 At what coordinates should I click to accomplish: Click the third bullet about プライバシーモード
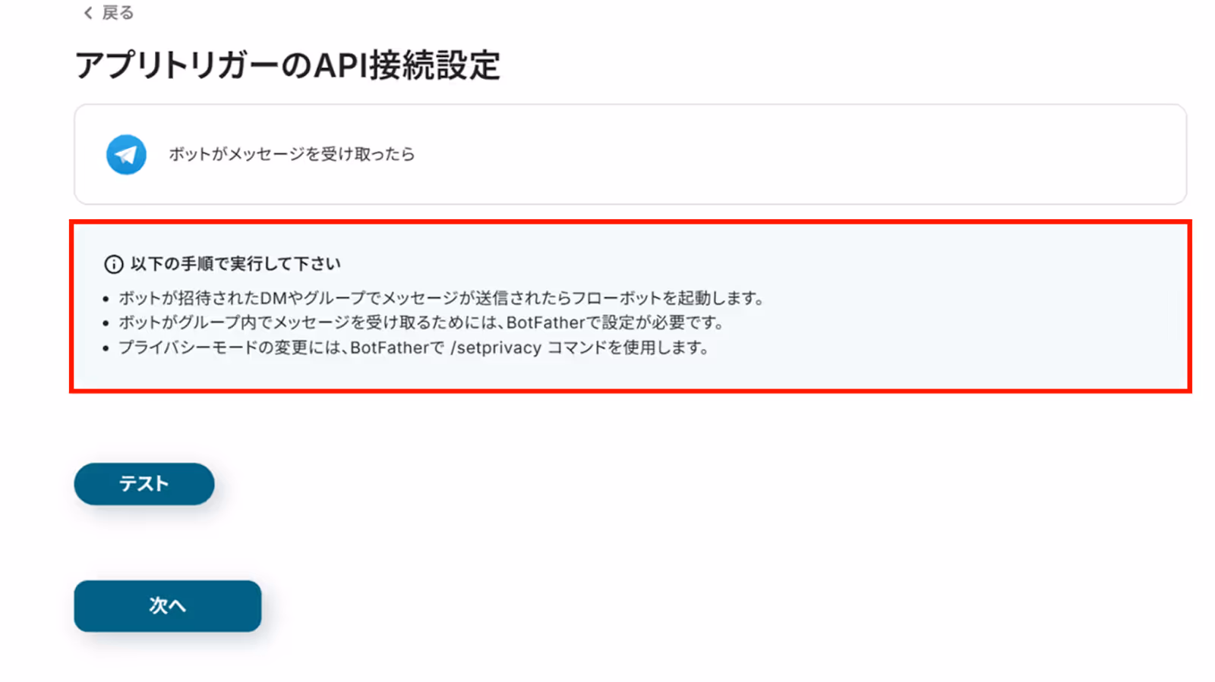414,347
